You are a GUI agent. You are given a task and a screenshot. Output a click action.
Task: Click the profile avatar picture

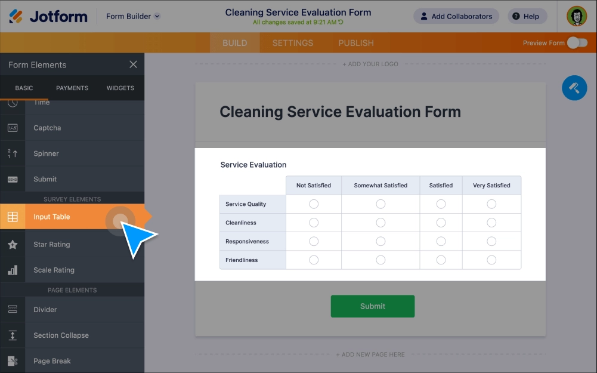pyautogui.click(x=576, y=16)
